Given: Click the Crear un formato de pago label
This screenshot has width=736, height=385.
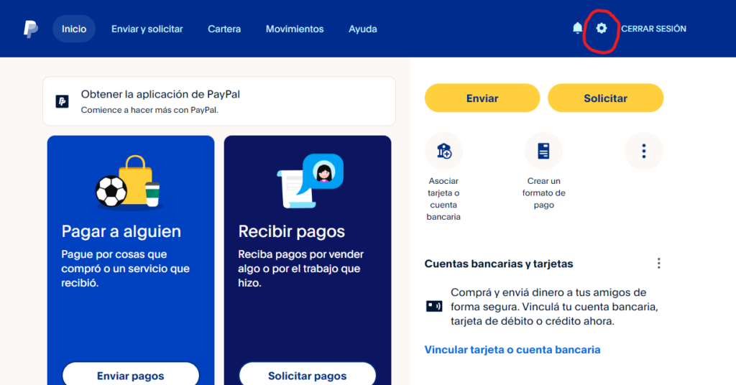Looking at the screenshot, I should coord(543,192).
